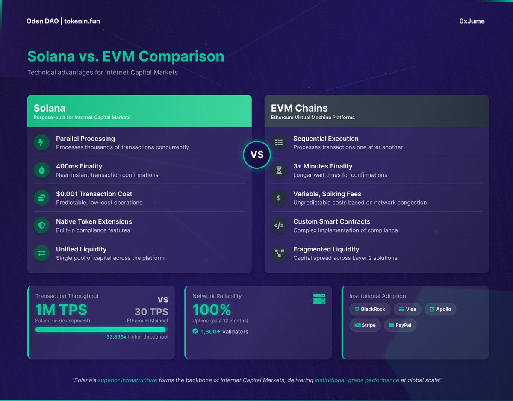
Task: Click 'Processes transactions one after another' text
Action: [348, 147]
